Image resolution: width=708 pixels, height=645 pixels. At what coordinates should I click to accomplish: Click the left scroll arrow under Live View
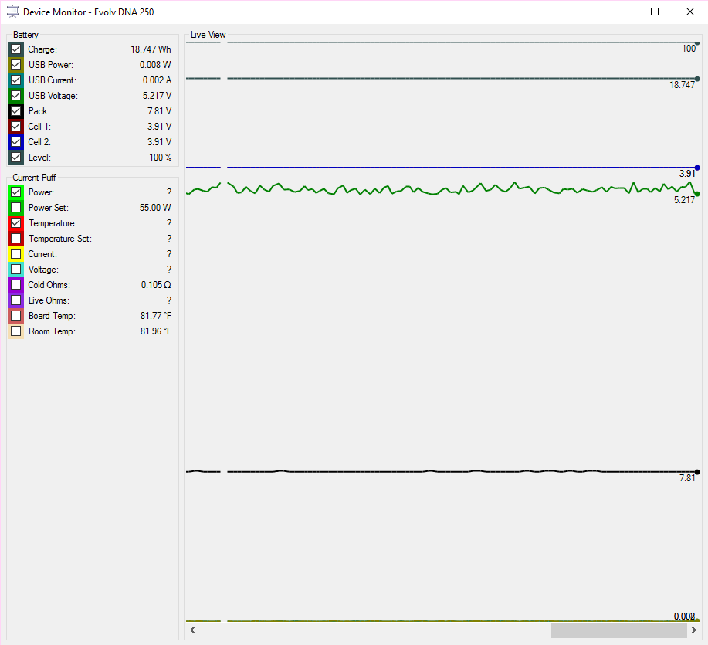click(x=192, y=630)
